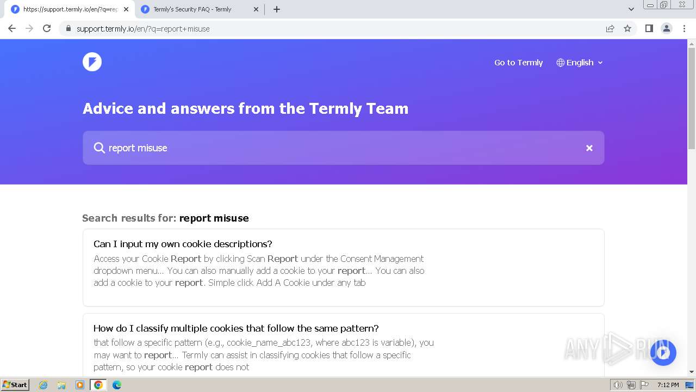Click the 7:12 PM clock
Image resolution: width=696 pixels, height=392 pixels.
click(x=668, y=385)
